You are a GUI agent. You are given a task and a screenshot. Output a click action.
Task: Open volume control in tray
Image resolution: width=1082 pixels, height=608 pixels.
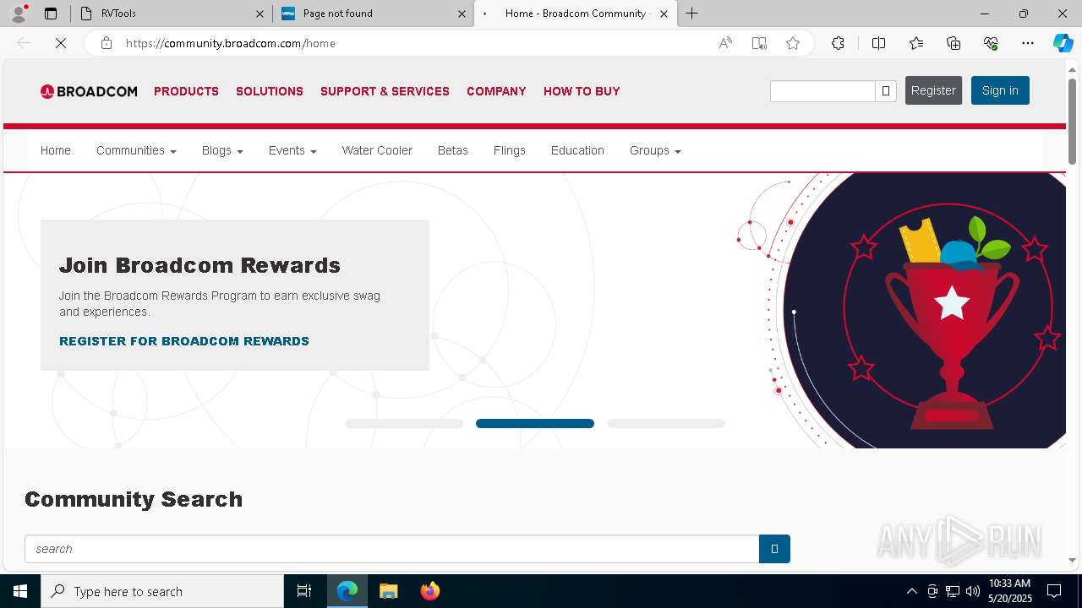(x=973, y=591)
